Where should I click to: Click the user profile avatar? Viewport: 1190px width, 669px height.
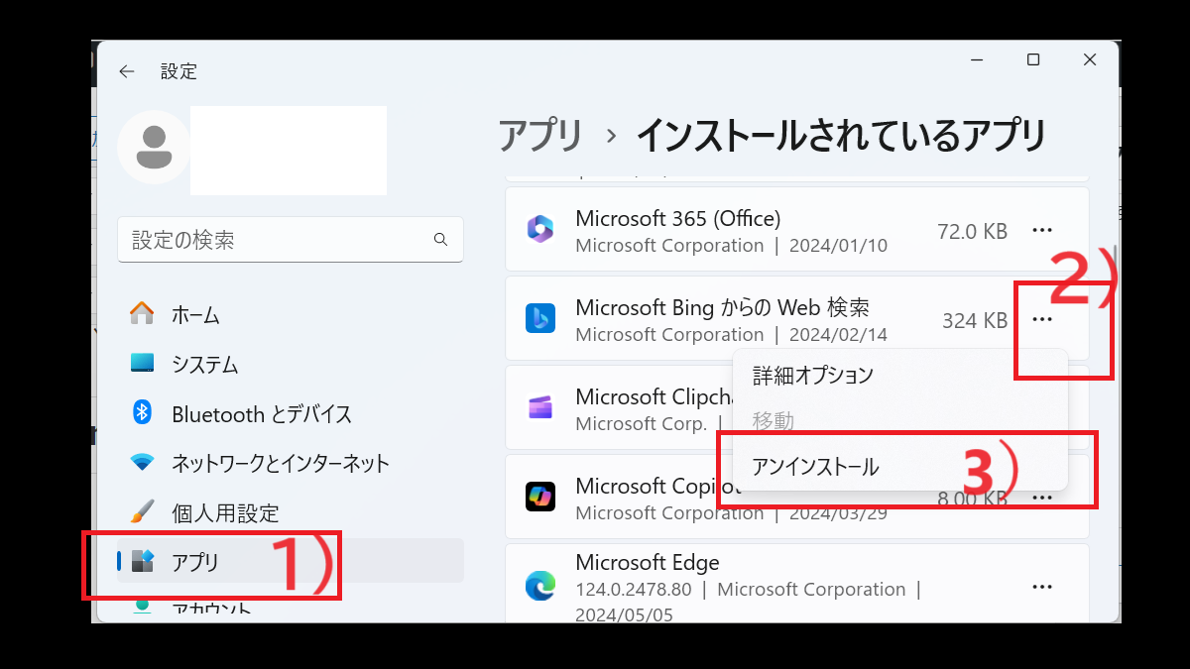[154, 147]
